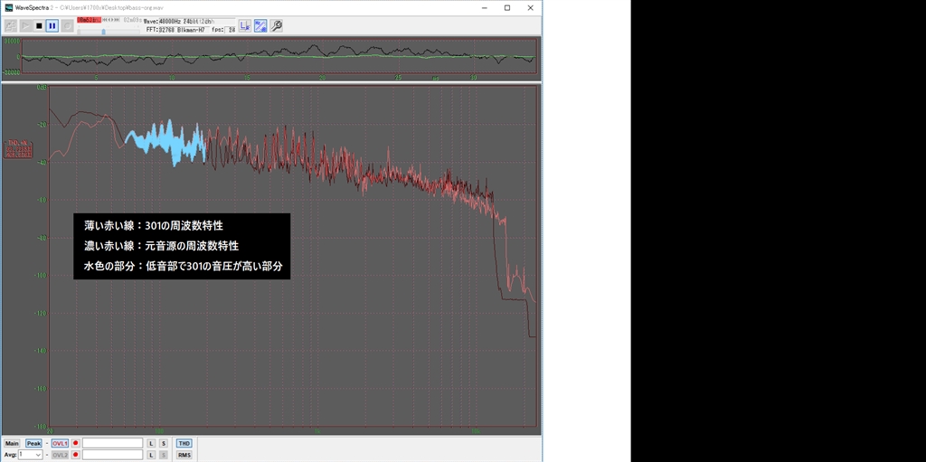Click the Pause button in toolbar
Image resolution: width=926 pixels, height=462 pixels.
pyautogui.click(x=52, y=25)
